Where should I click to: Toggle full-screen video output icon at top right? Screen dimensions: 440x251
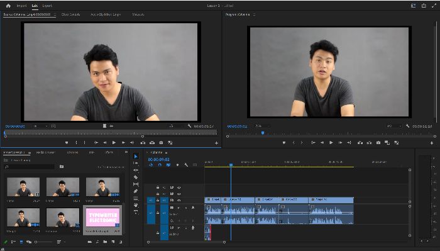(x=434, y=6)
